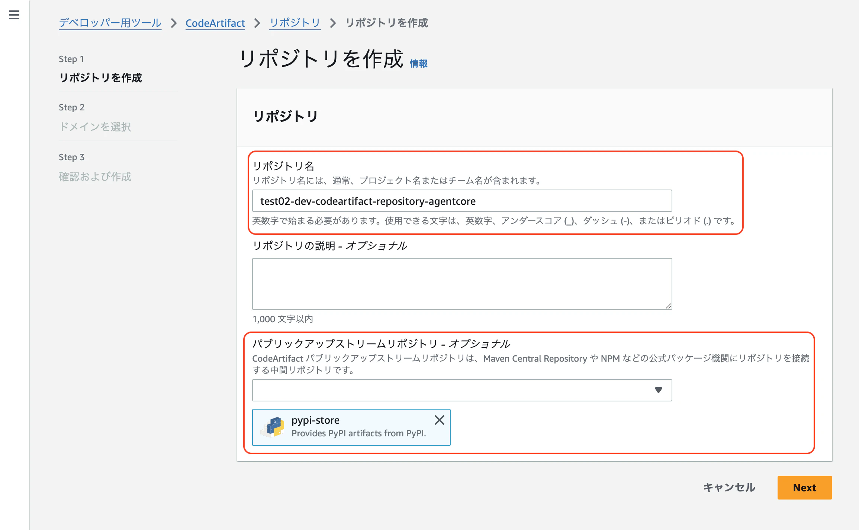Click the '1,000 文字以内' hint text
Screen dimensions: 859x530
pos(283,319)
